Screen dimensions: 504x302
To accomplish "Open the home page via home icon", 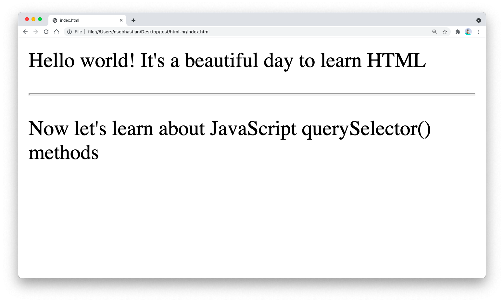I will (57, 32).
